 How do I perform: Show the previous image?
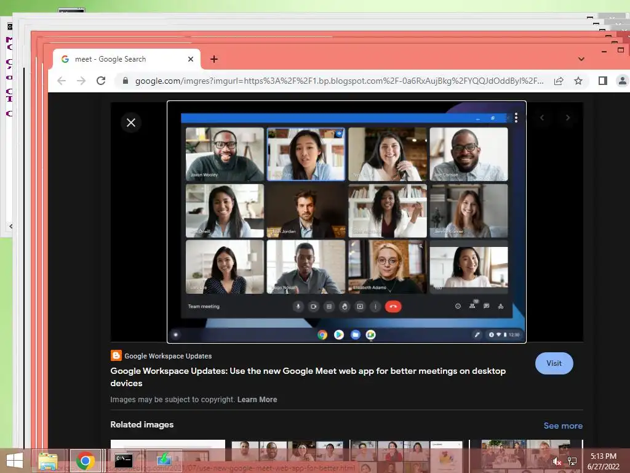(542, 118)
